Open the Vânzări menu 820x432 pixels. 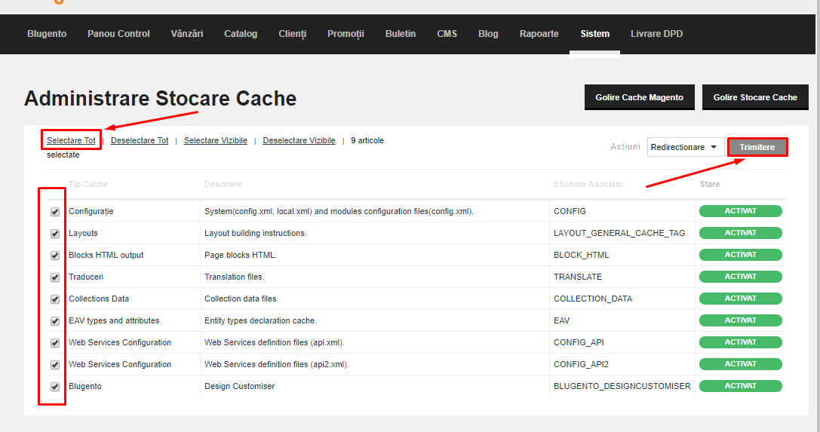click(186, 34)
